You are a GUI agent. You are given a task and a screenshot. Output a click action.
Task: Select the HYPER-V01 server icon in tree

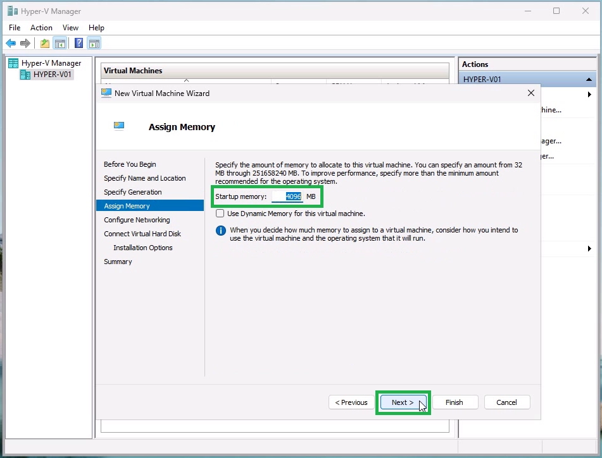pyautogui.click(x=25, y=75)
